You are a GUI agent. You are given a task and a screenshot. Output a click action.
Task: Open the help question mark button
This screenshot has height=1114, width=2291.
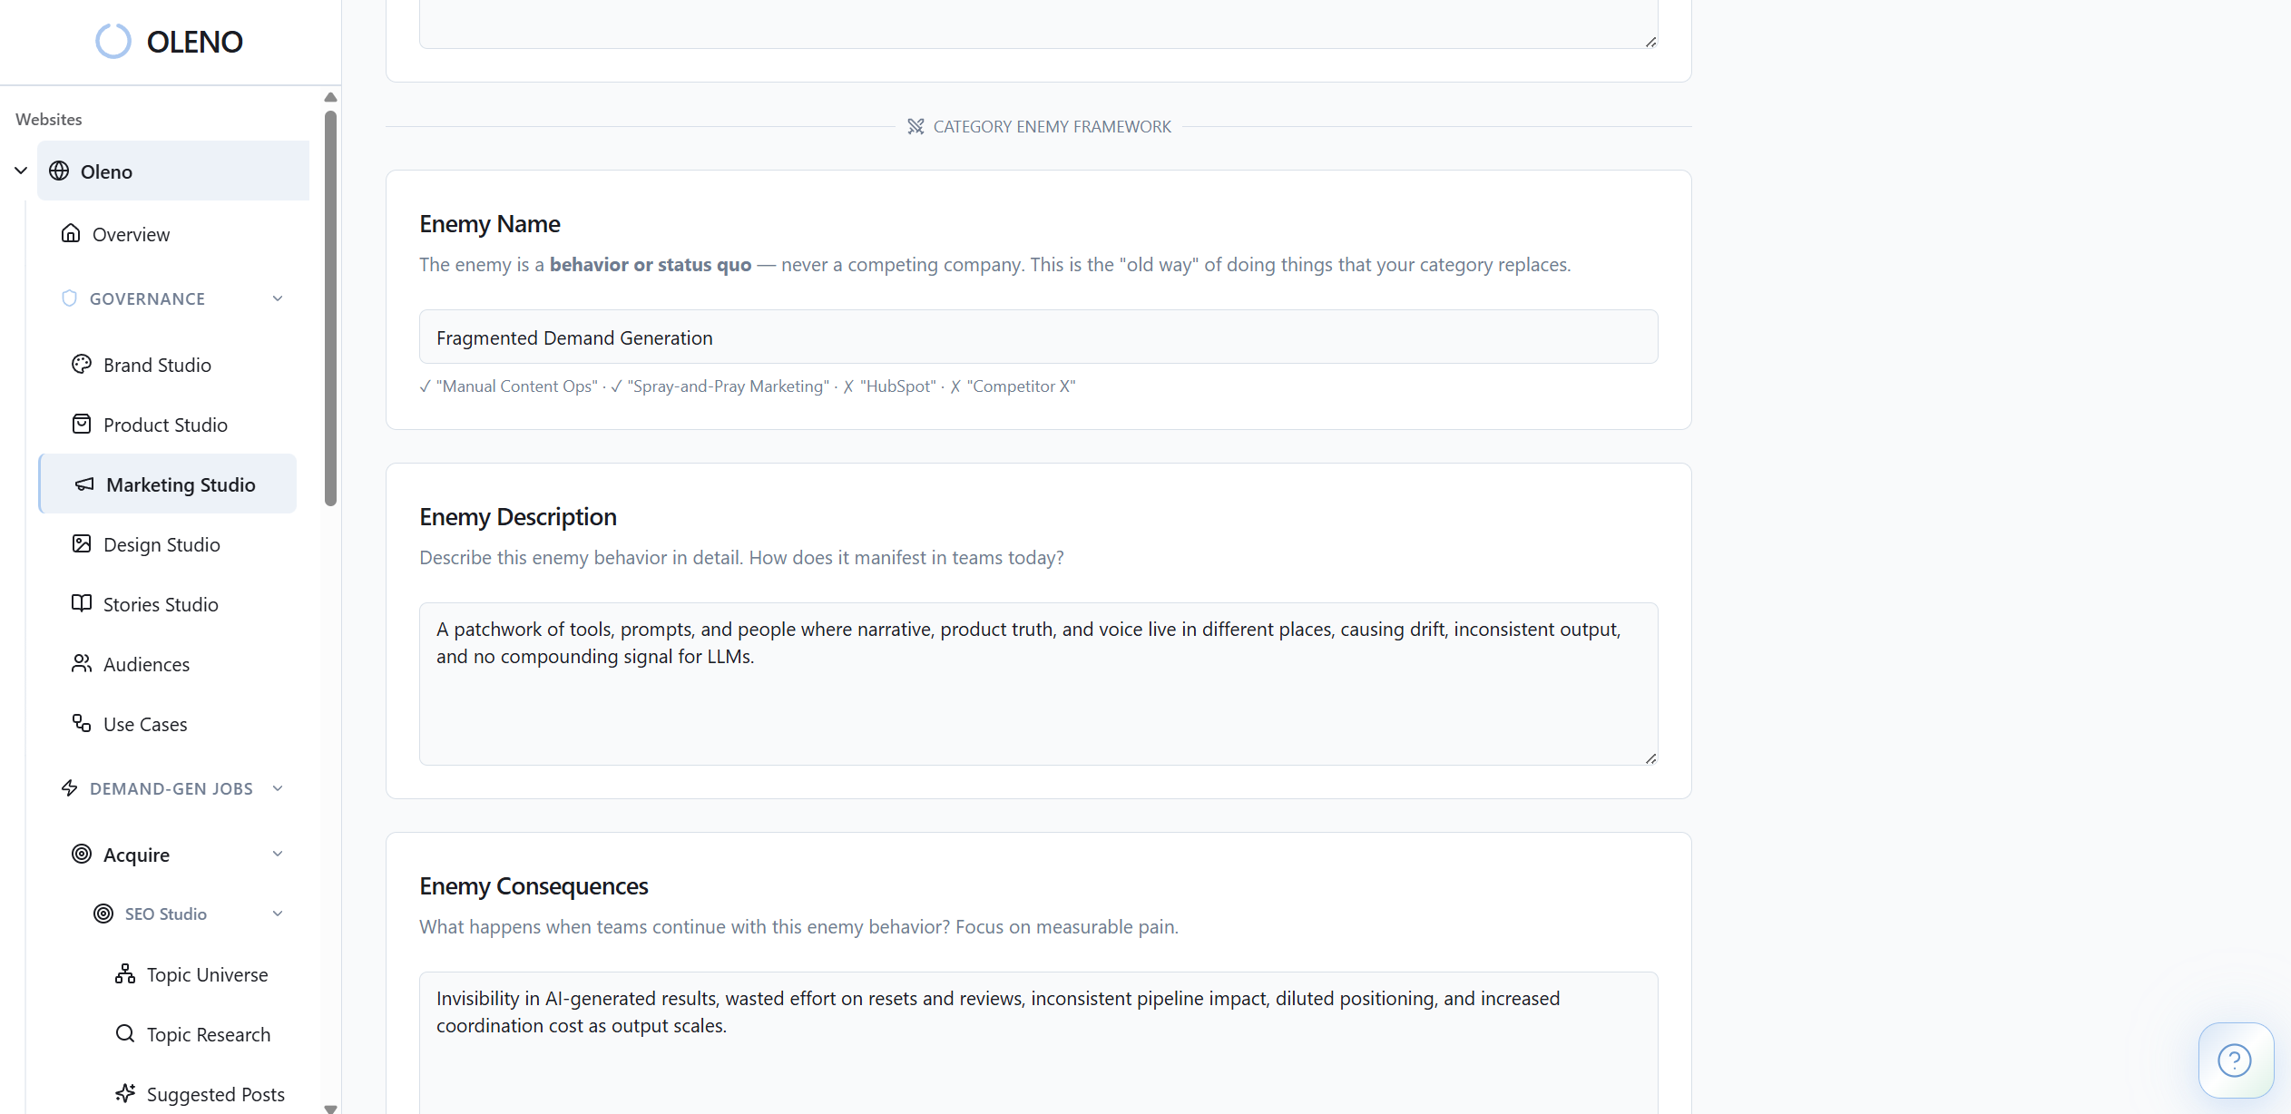click(x=2234, y=1060)
